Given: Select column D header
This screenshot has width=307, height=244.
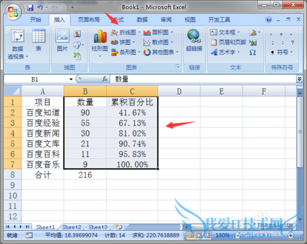Looking at the screenshot, I should 179,91.
